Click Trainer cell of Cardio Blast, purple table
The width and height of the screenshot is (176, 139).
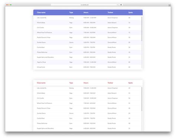pos(112,47)
